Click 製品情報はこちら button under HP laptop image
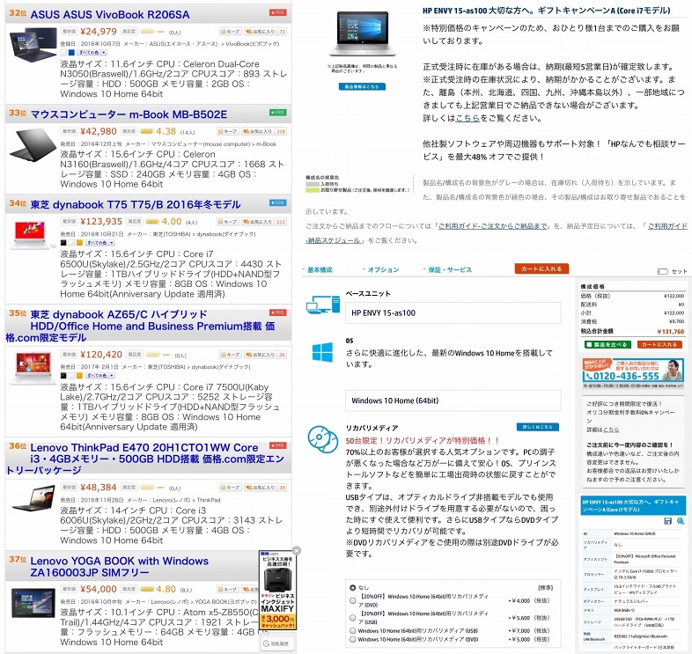This screenshot has width=692, height=654. click(x=362, y=86)
